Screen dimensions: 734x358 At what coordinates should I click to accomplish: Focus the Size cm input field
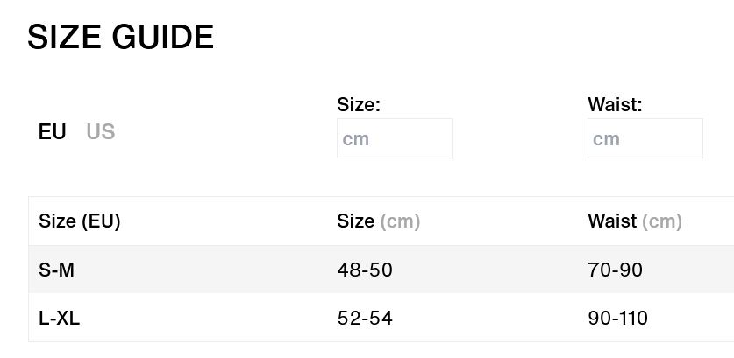tap(395, 138)
